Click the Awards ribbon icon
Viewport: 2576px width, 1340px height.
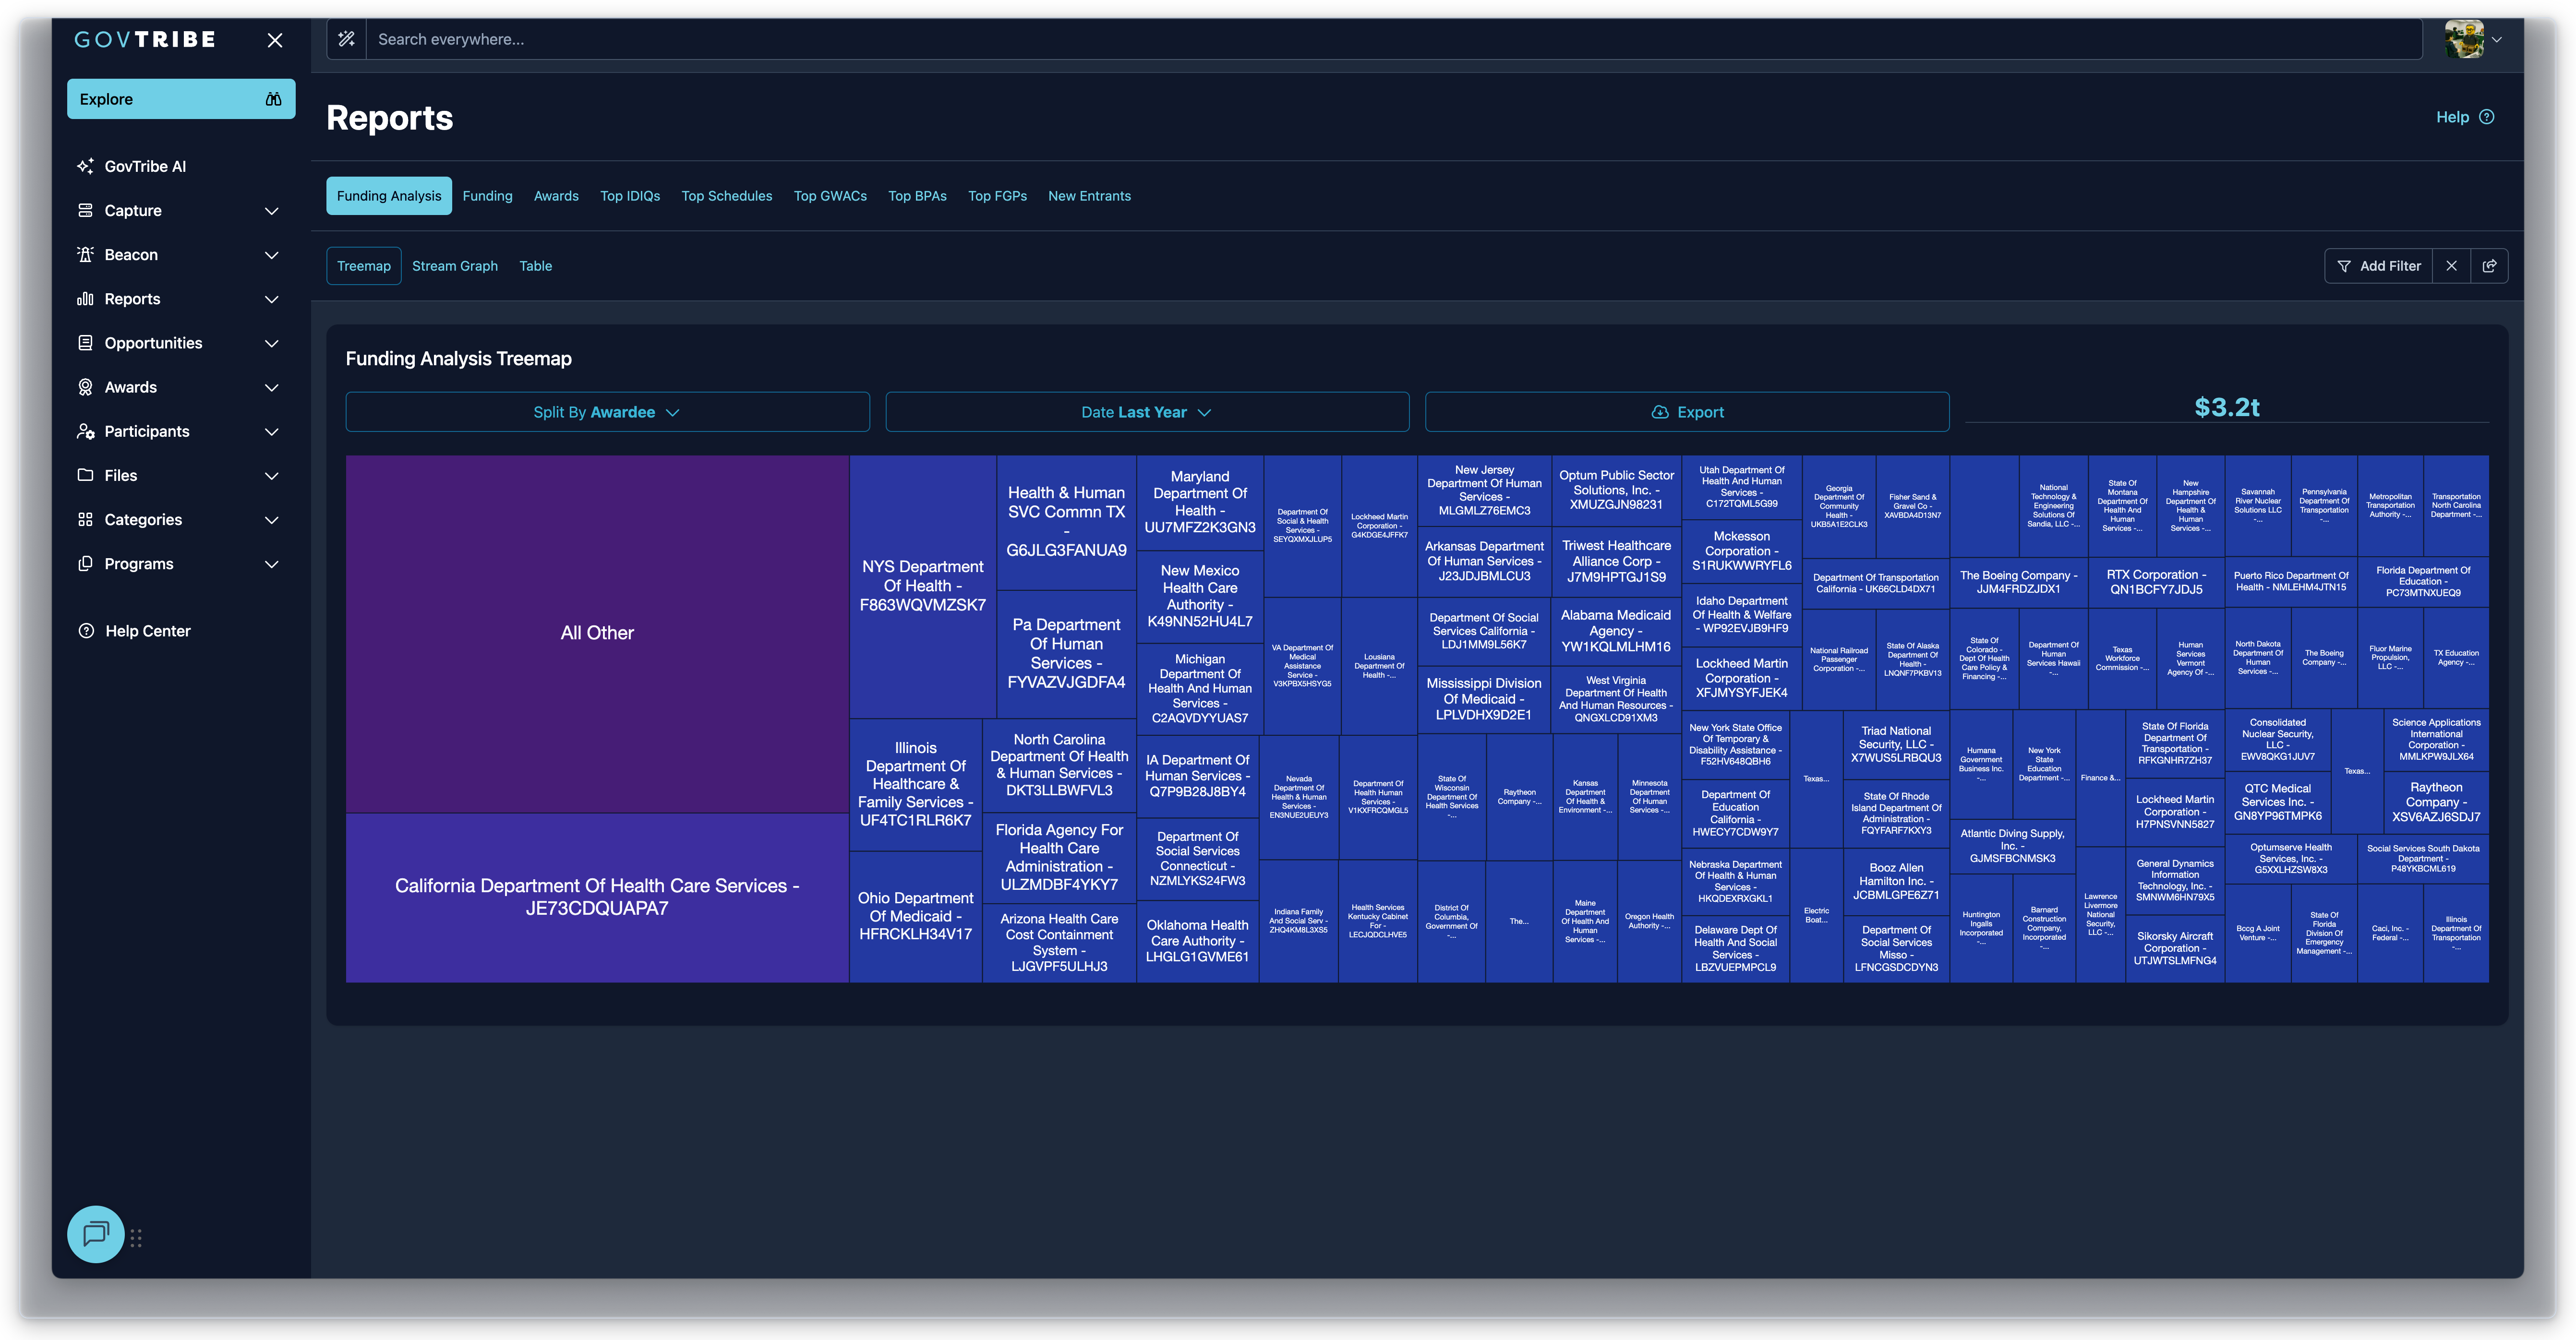click(86, 386)
